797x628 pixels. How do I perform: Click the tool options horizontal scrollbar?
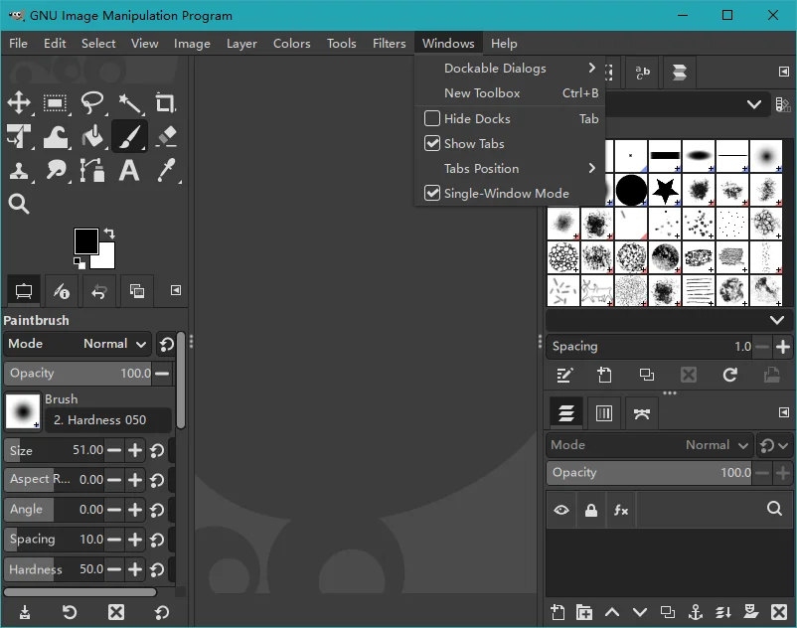(x=80, y=592)
